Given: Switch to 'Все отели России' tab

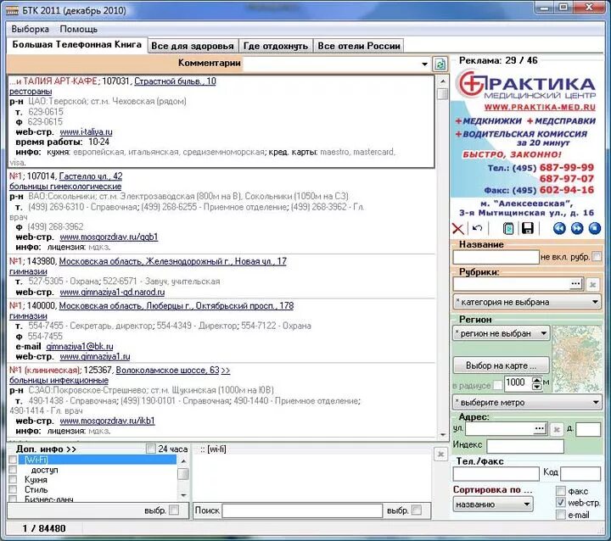Looking at the screenshot, I should pos(359,46).
